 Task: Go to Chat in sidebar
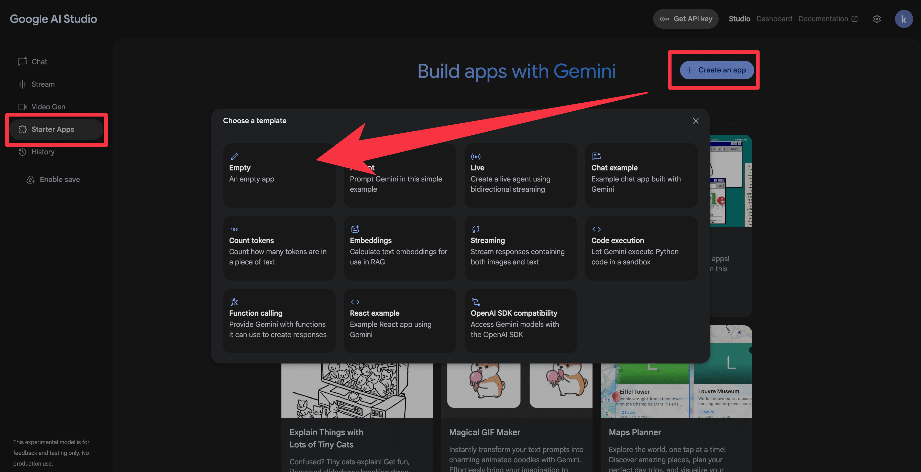click(39, 61)
